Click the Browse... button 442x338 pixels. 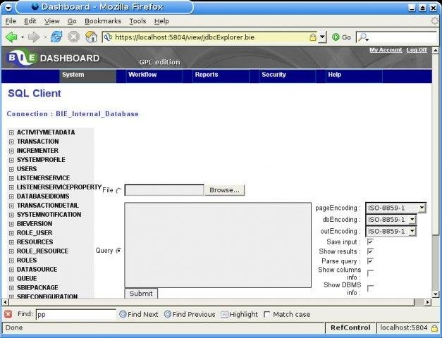click(x=224, y=190)
